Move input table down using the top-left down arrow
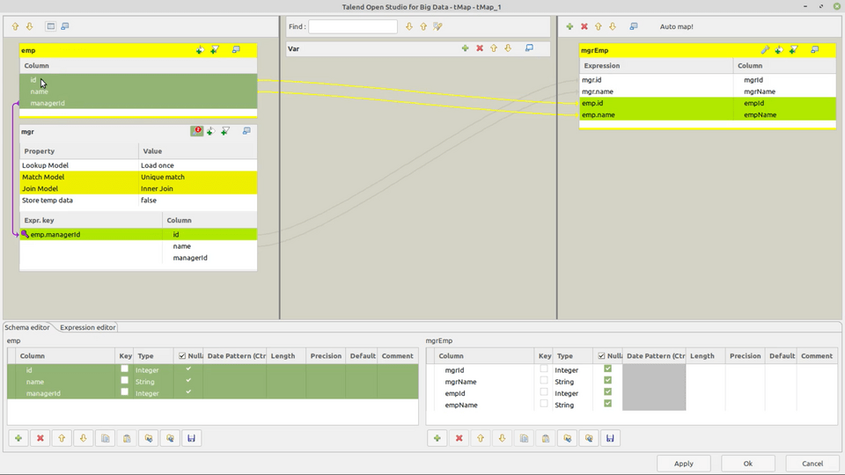Screen dimensions: 845x475 30,26
